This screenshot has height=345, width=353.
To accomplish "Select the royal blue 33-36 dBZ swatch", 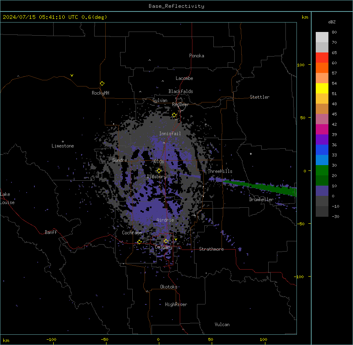I will (x=322, y=150).
